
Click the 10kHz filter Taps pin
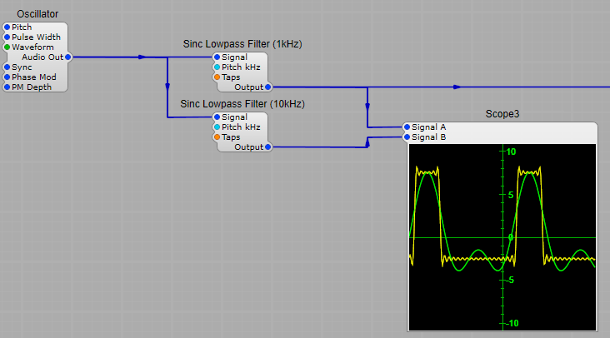217,137
